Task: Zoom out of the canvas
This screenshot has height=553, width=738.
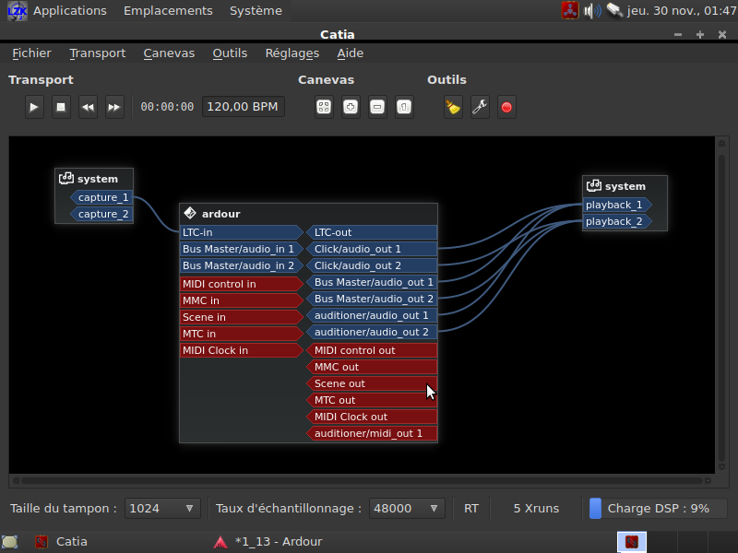Action: [x=377, y=107]
